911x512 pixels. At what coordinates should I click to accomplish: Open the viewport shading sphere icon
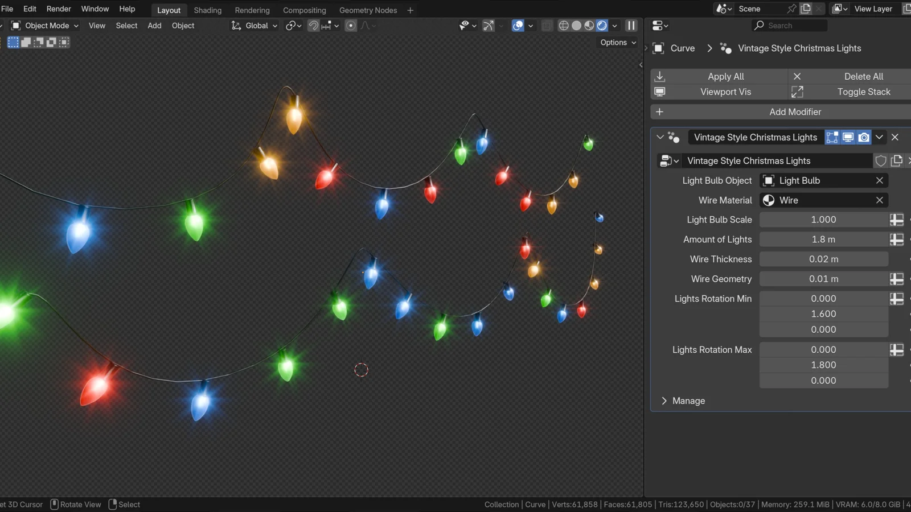(x=576, y=26)
